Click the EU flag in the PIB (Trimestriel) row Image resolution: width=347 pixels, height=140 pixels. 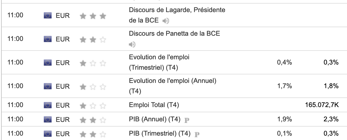point(48,134)
